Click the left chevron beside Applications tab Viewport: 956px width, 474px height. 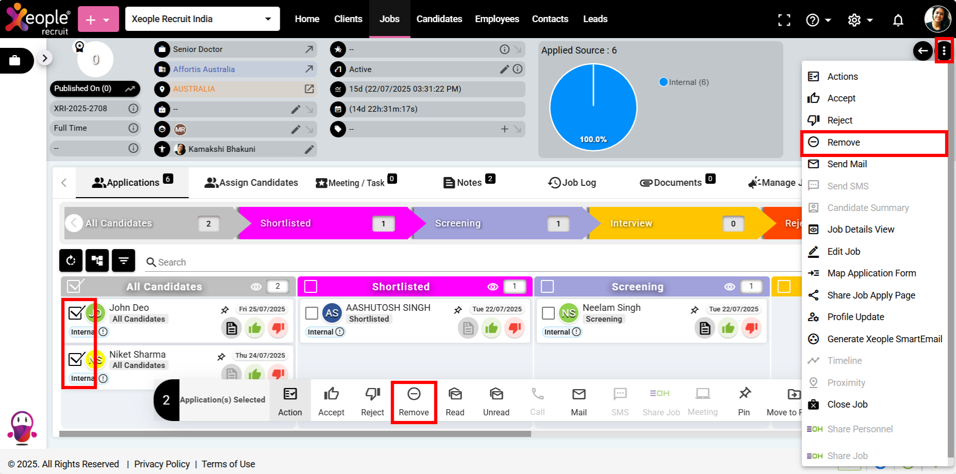click(64, 183)
